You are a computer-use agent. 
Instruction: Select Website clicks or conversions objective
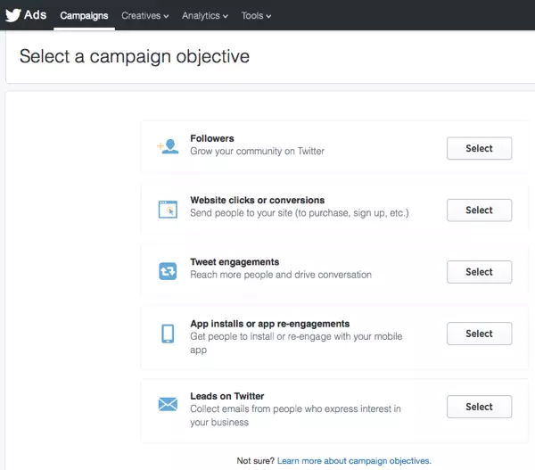479,210
